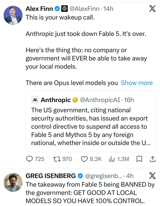Open Alex Finn's profile picture
The width and height of the screenshot is (160, 206).
point(13,15)
